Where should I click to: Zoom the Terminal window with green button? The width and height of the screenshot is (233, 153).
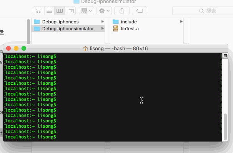[24, 48]
